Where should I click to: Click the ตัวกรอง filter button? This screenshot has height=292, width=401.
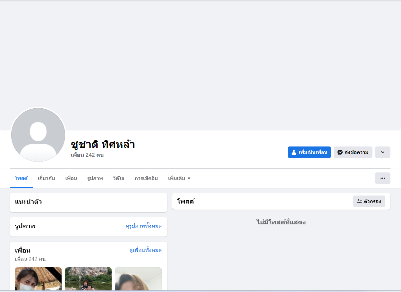tap(369, 201)
